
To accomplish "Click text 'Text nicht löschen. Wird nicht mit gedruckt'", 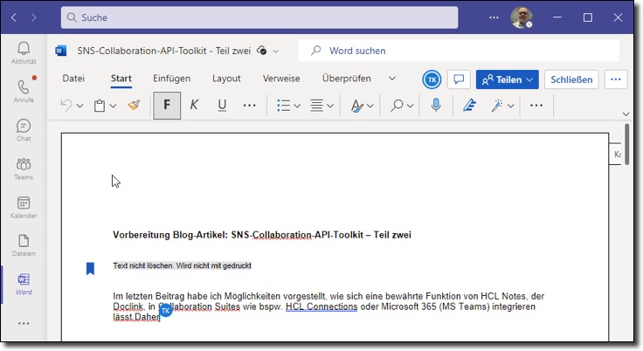I will (x=182, y=265).
